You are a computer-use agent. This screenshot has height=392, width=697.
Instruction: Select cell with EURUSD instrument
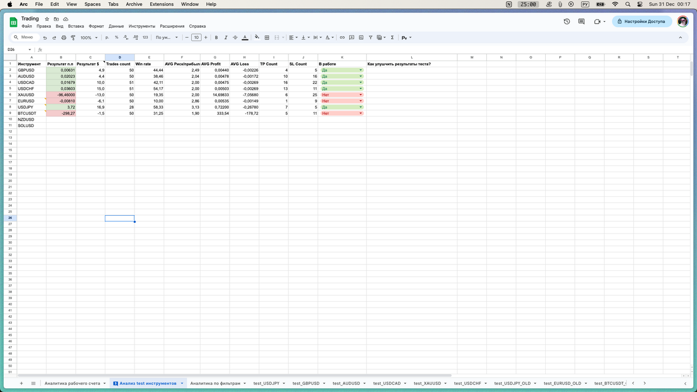tap(31, 101)
